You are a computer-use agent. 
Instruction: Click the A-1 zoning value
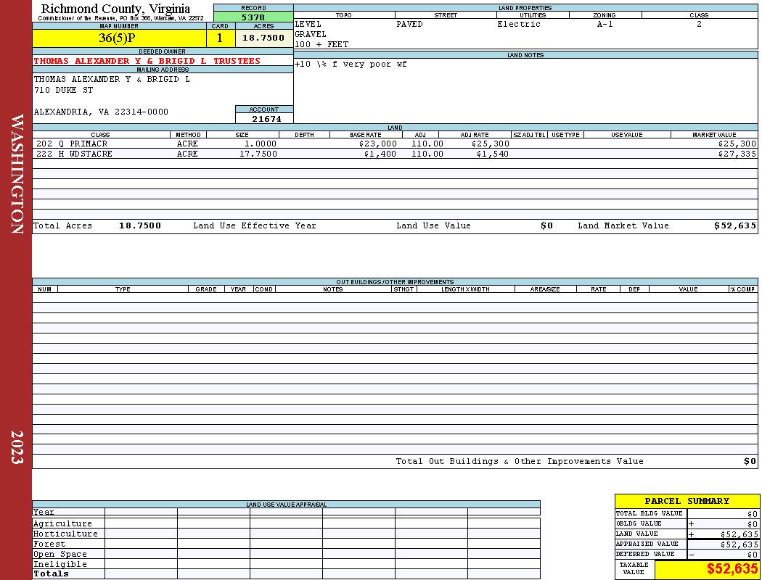coord(605,24)
